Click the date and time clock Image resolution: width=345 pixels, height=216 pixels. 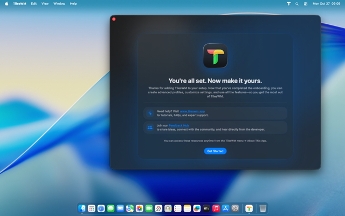[x=327, y=3]
